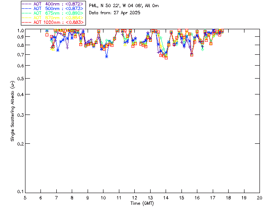Viewport: 267px width, 214px height.
Task: Click the 0.5 tick label on y-axis
Action: (20, 79)
